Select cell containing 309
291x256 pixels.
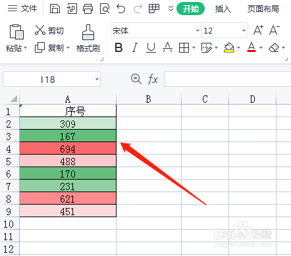click(x=68, y=123)
